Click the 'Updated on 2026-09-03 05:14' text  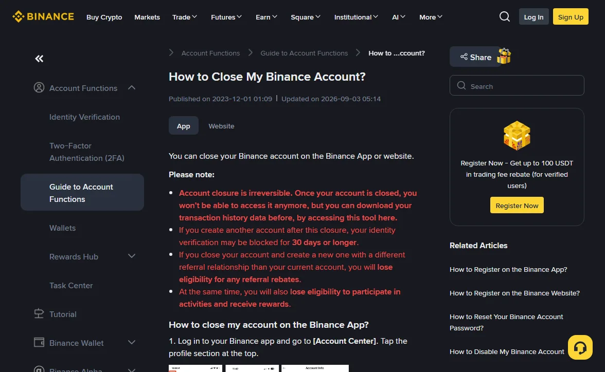pos(331,99)
